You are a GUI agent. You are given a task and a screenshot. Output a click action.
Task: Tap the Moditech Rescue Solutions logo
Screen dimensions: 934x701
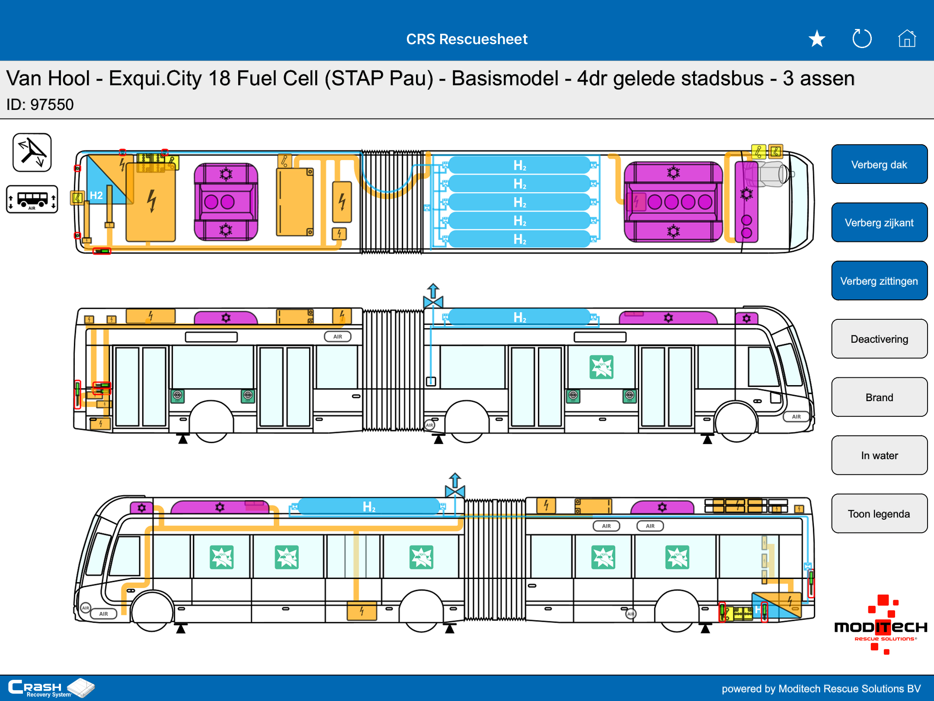[x=880, y=624]
